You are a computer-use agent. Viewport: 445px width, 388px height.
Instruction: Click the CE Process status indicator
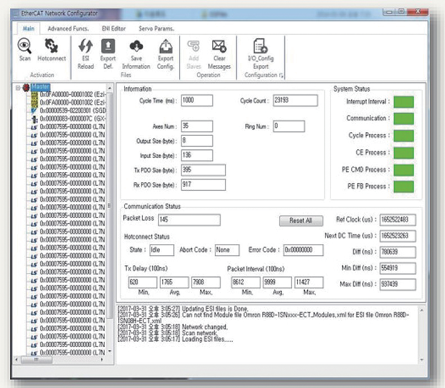click(403, 153)
